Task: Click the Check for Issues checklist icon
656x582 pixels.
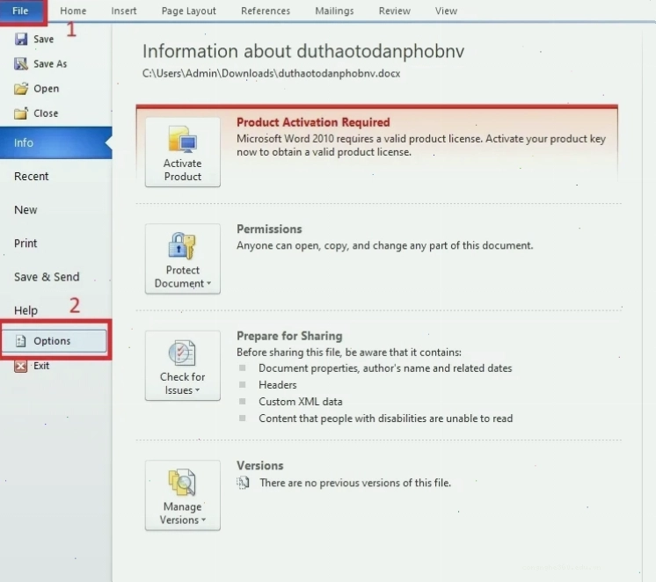Action: [182, 353]
